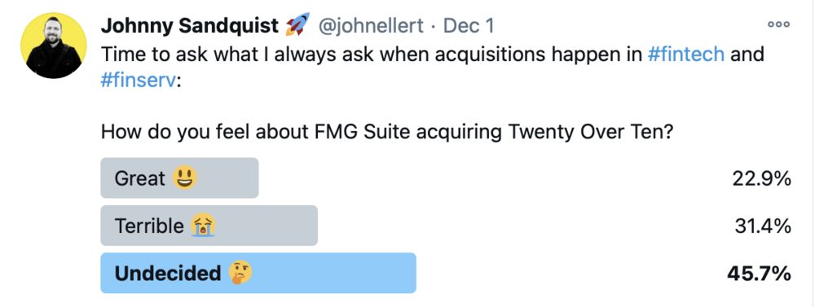
Task: Click the 45.7% result value
Action: click(760, 274)
